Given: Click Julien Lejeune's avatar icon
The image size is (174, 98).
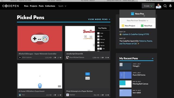Looking at the screenshot, I should 20,57.
